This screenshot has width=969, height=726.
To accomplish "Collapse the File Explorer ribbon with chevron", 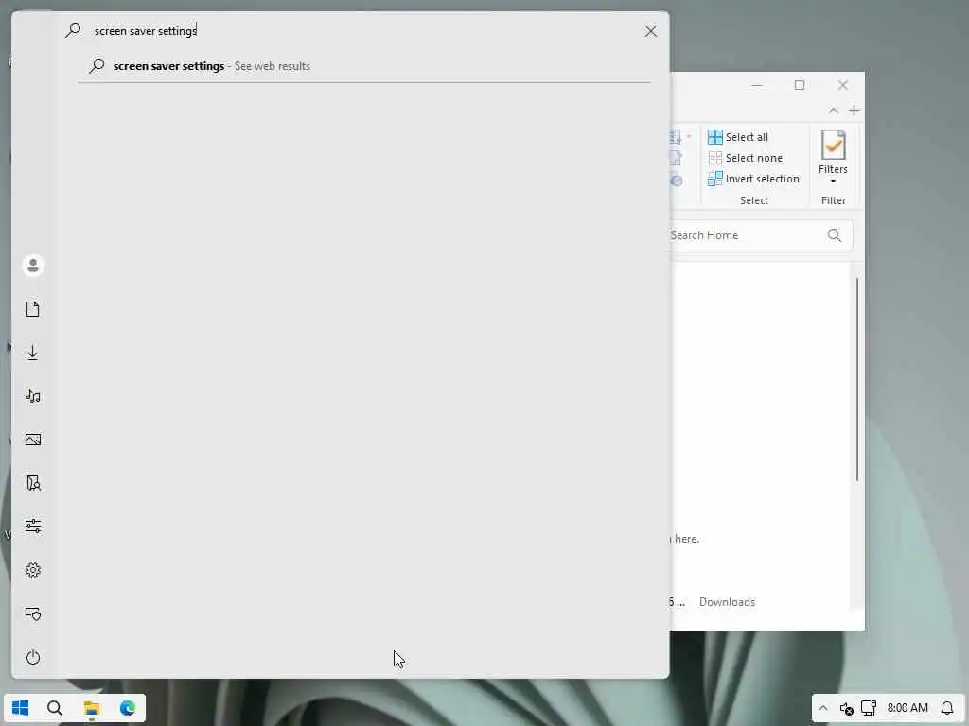I will 834,111.
